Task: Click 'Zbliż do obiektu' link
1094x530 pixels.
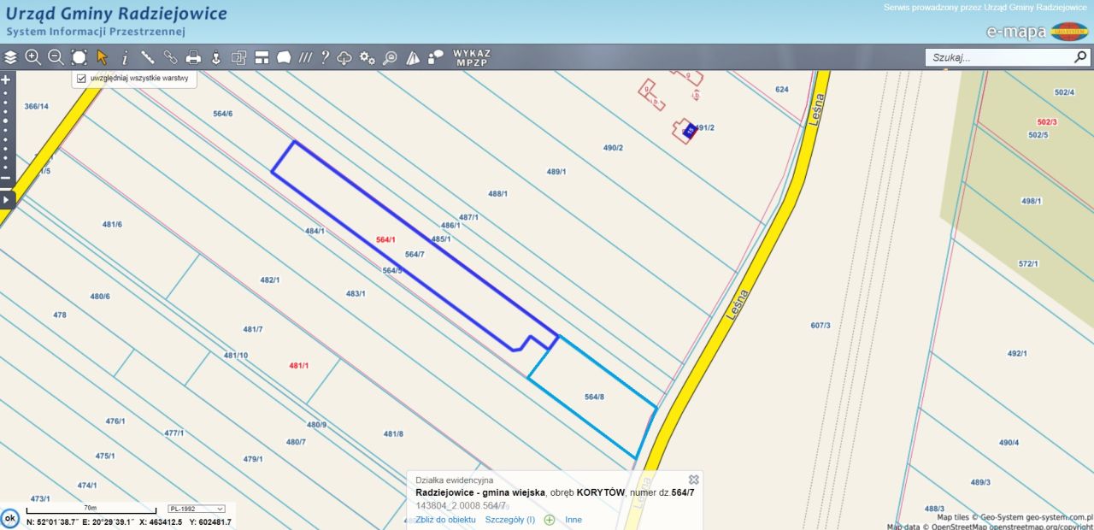Action: (x=445, y=520)
